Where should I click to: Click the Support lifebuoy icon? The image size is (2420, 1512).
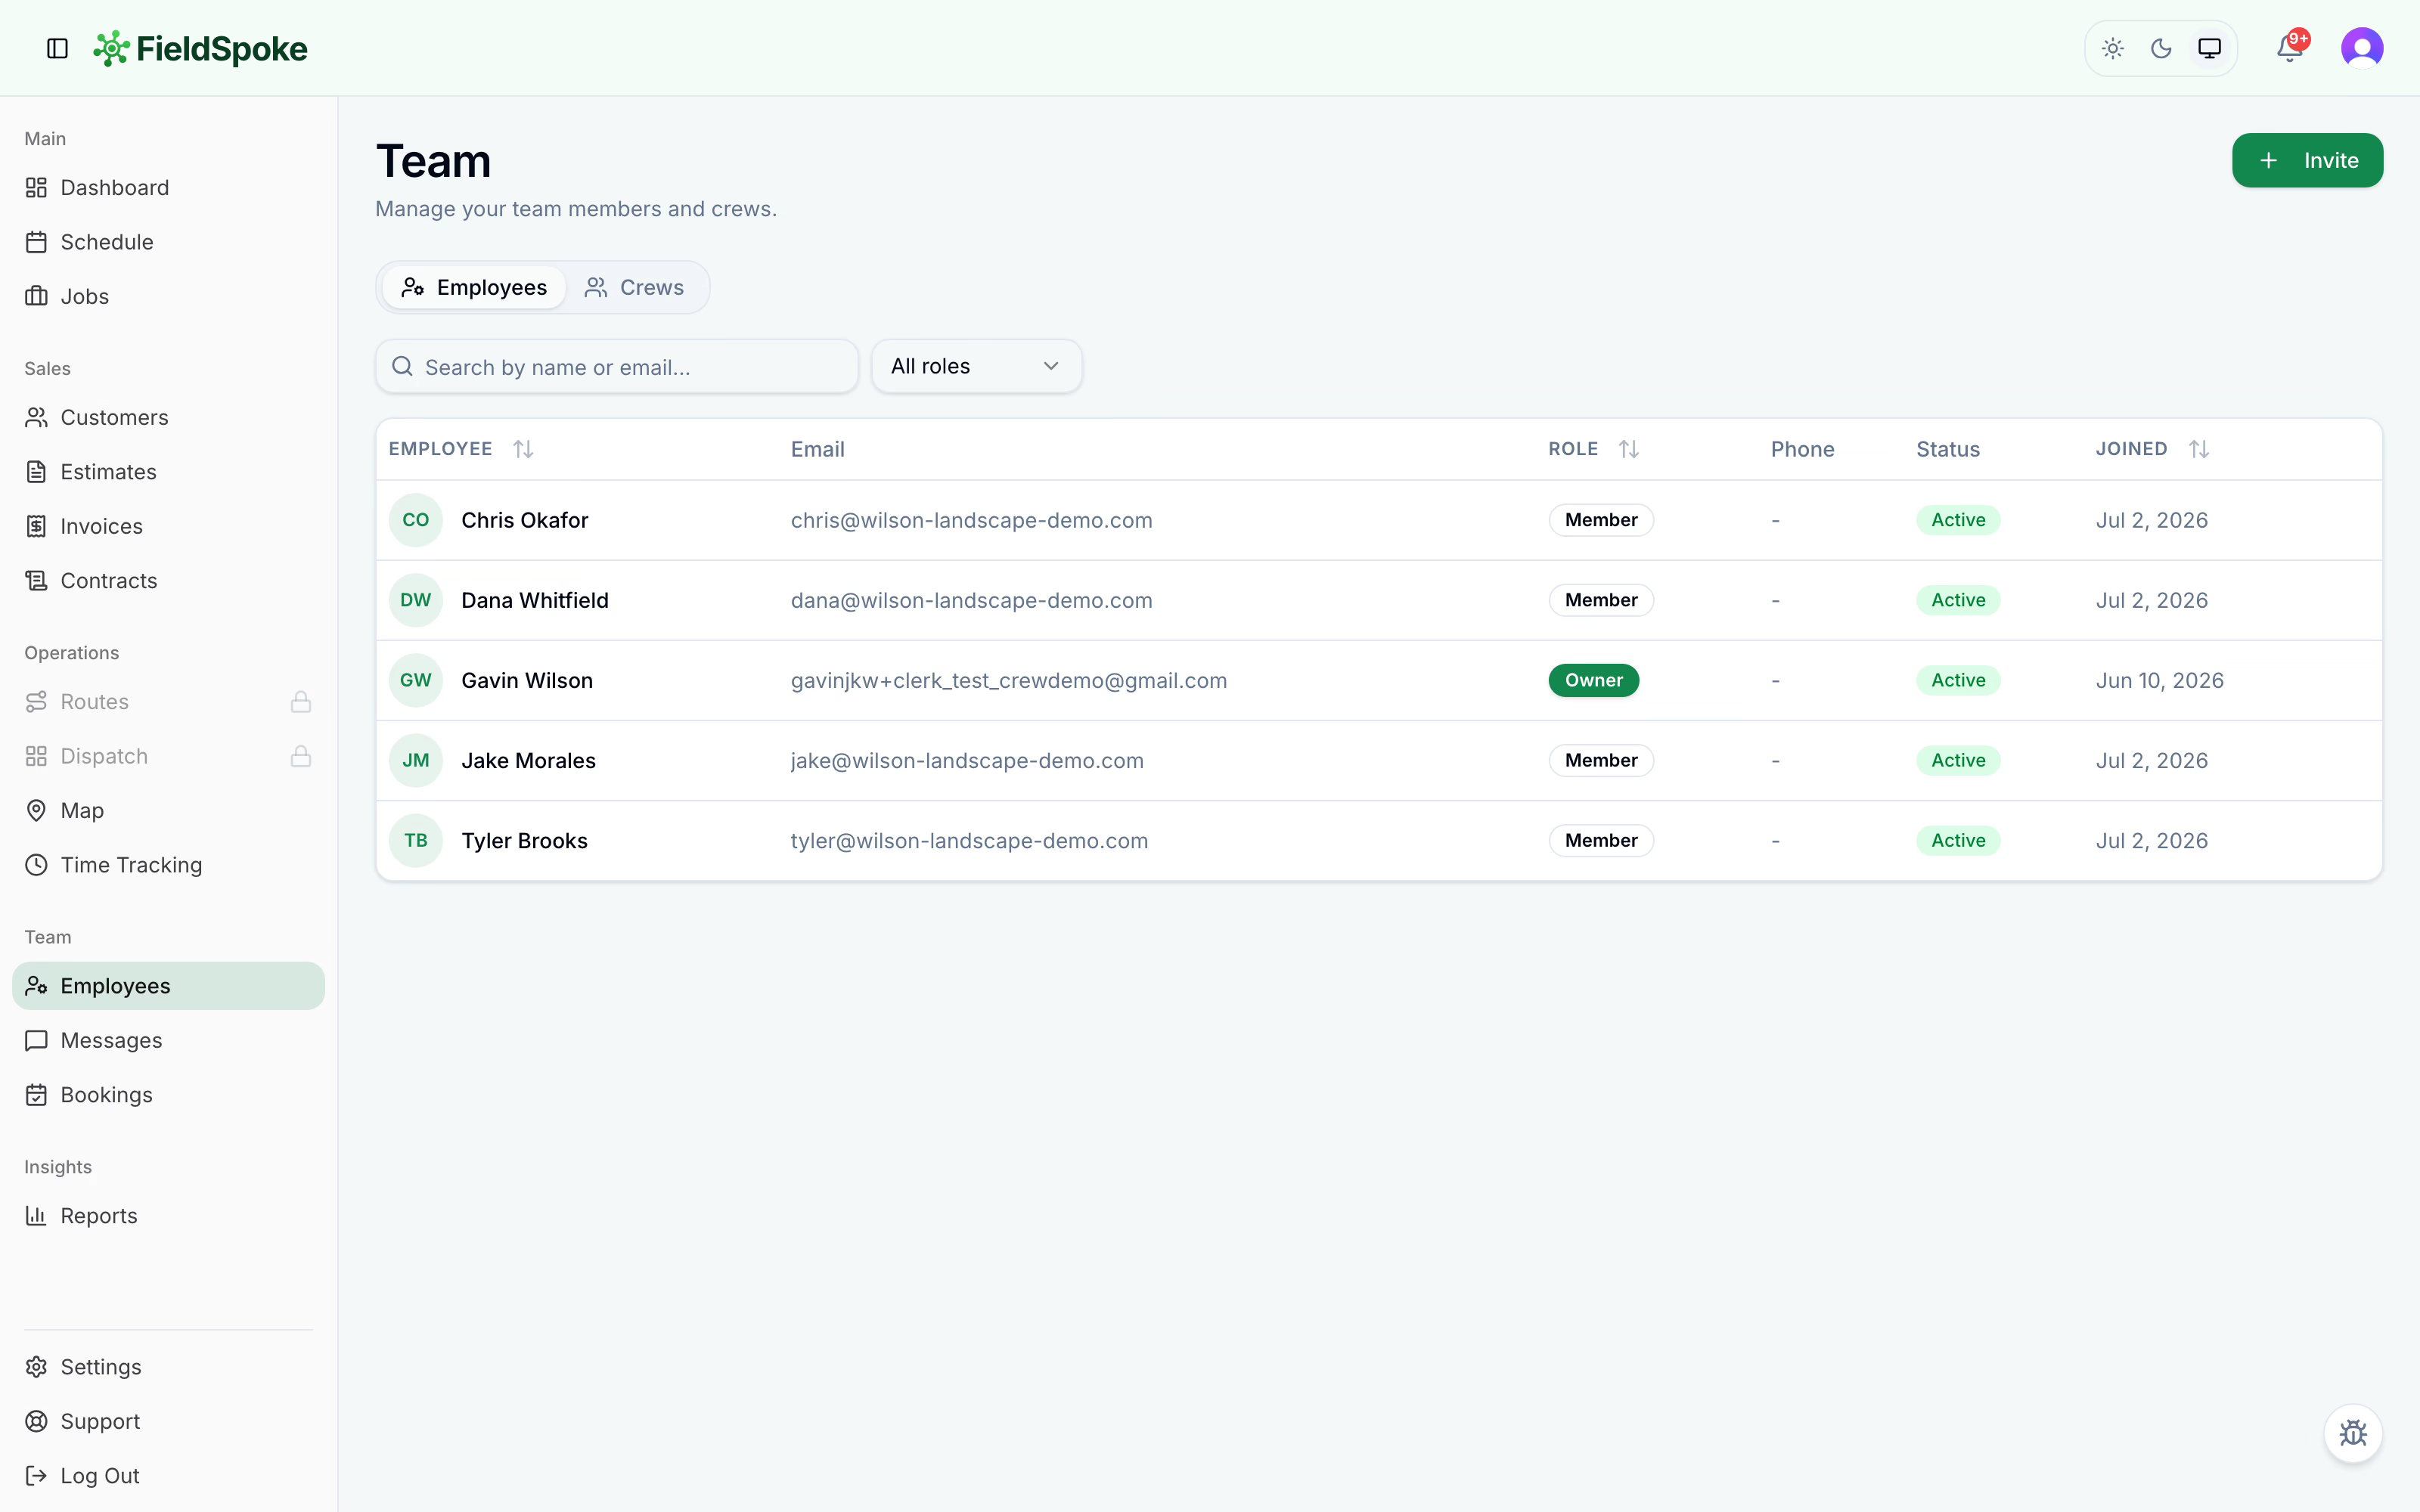(36, 1421)
